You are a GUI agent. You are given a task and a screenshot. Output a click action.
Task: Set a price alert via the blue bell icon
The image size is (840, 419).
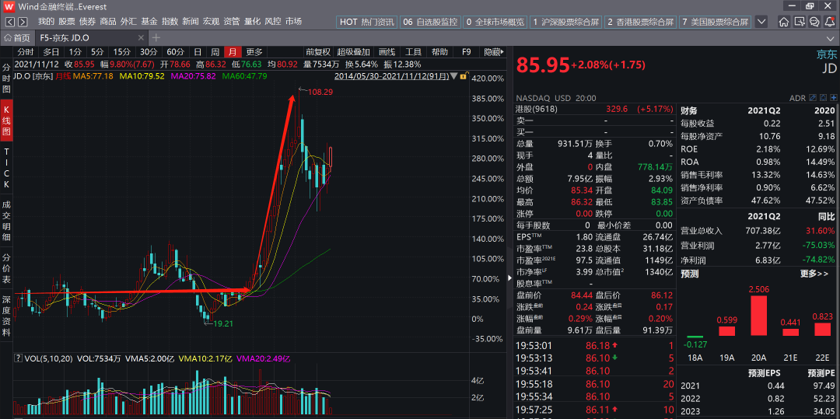click(822, 98)
